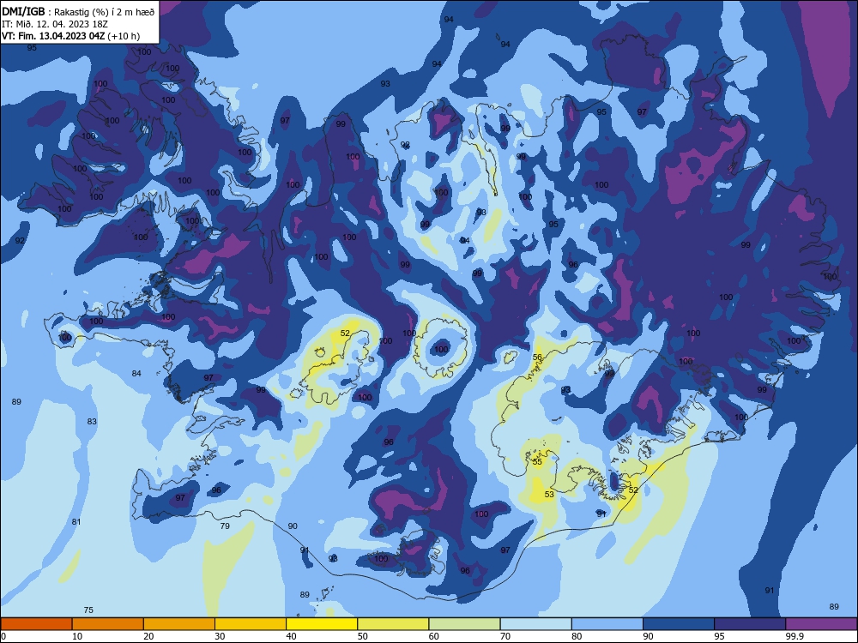Viewport: 858px width, 643px height.
Task: Click the '0' tick label on the color scale
Action: tap(3, 636)
